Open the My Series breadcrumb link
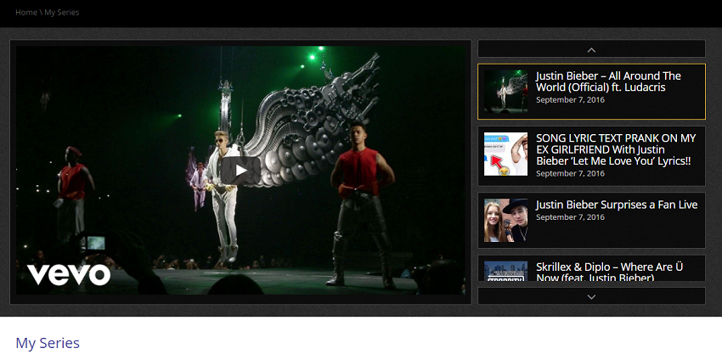The image size is (722, 354). [x=62, y=13]
